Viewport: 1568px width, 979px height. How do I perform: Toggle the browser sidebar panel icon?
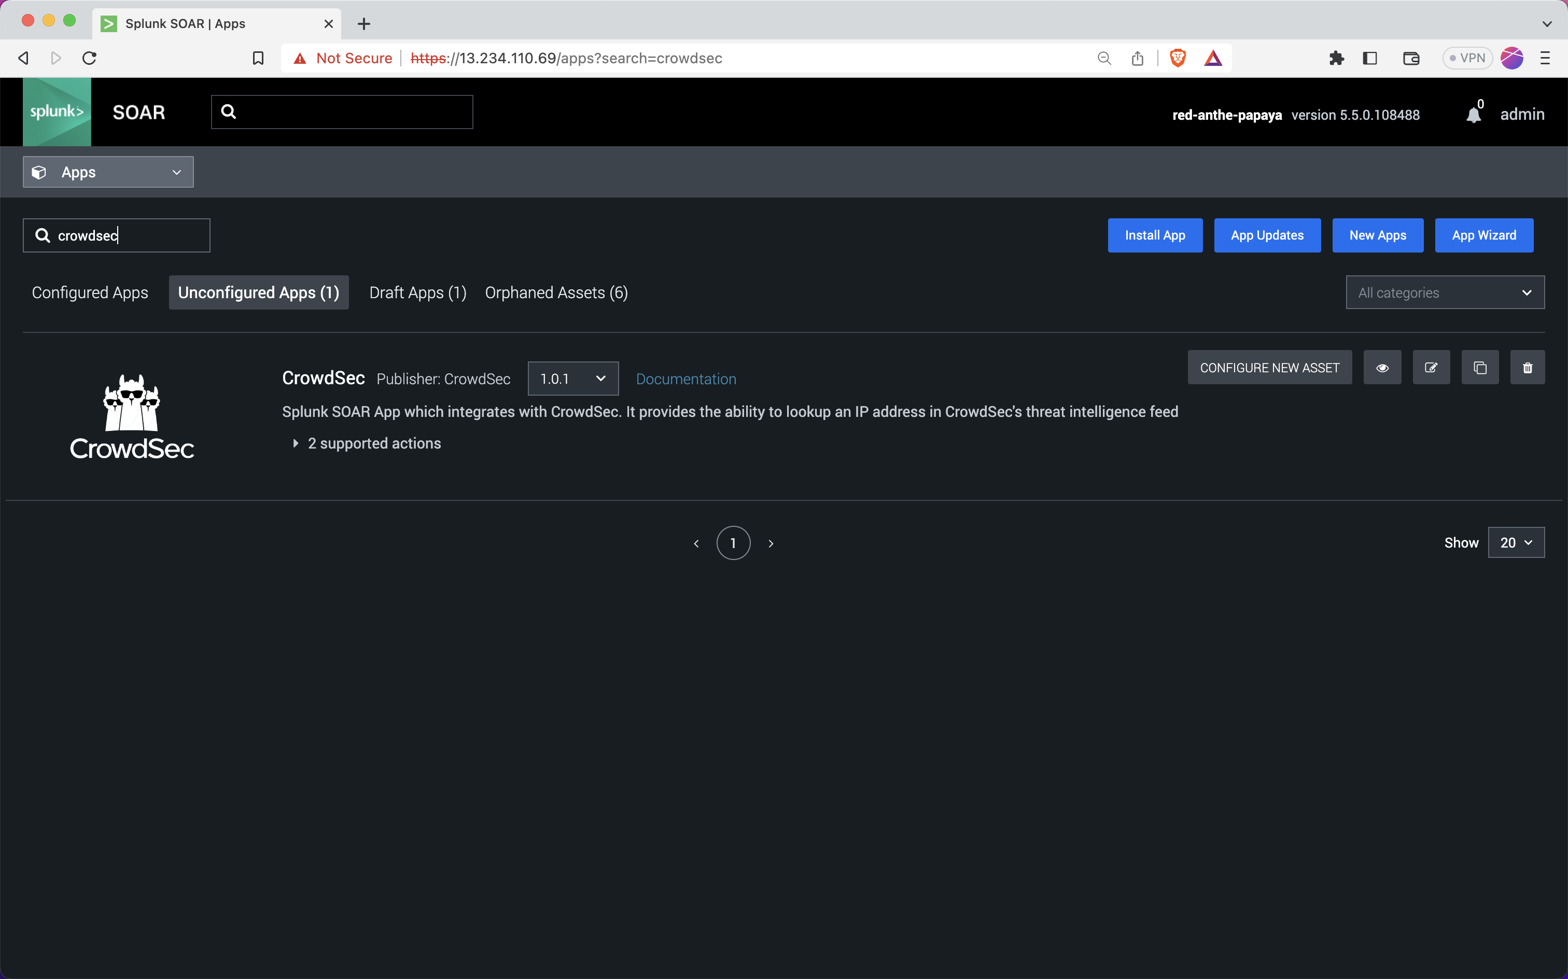point(1370,58)
